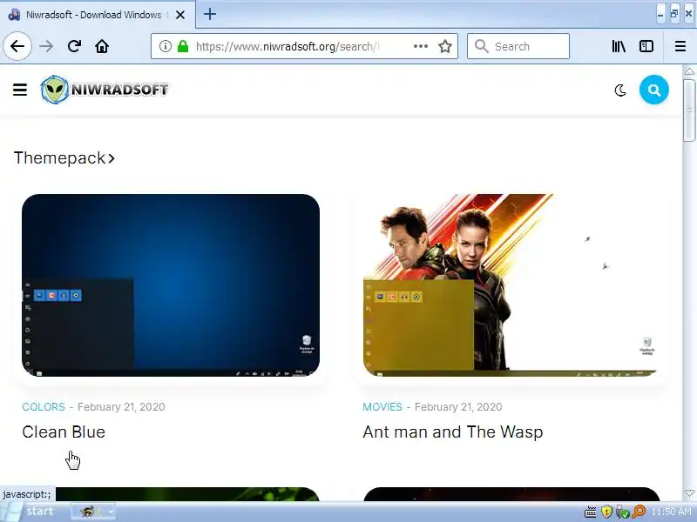Screen dimensions: 697x522
Task: Click the scrollbar down arrow
Action: 689,493
